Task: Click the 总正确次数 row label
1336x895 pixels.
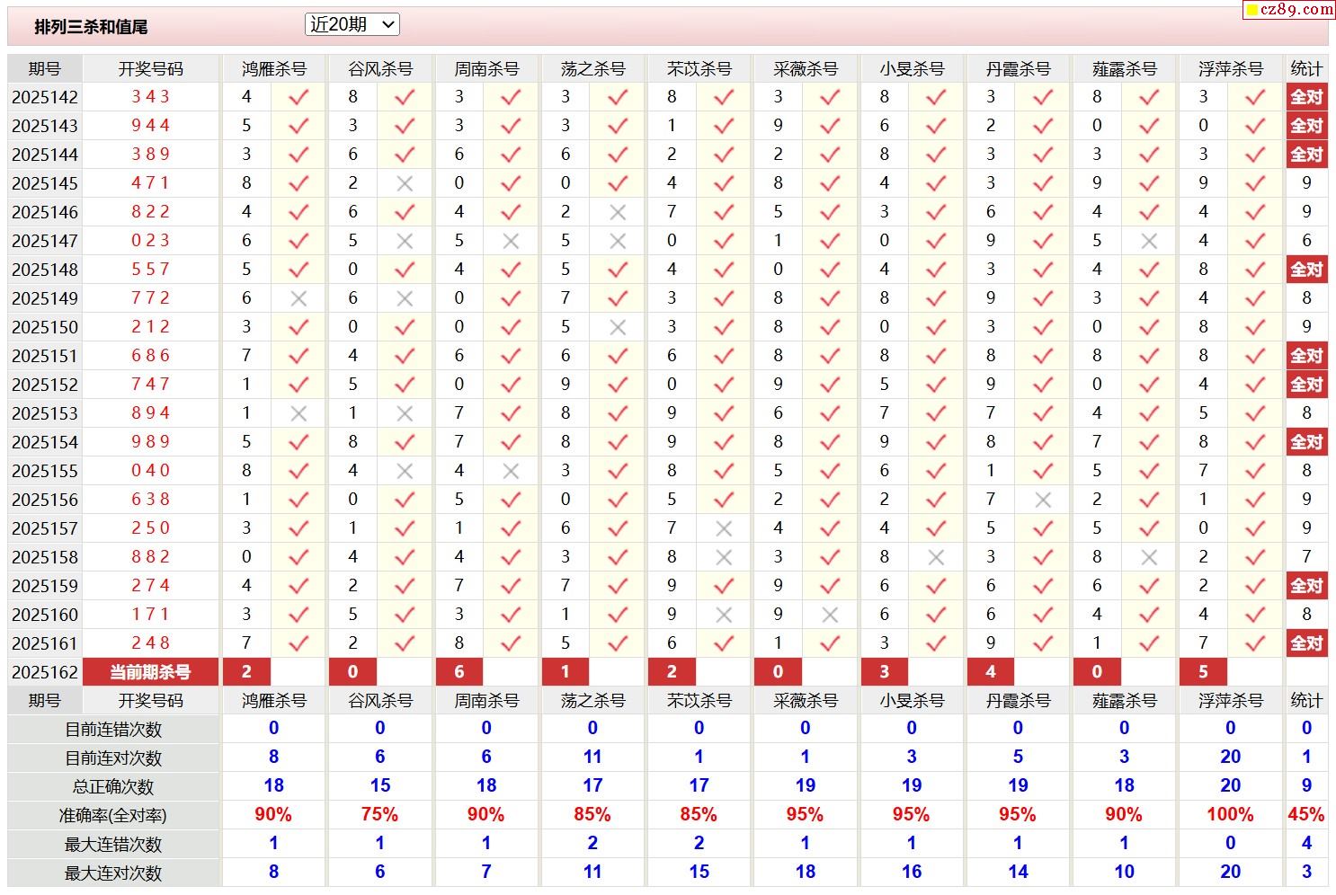Action: (113, 787)
